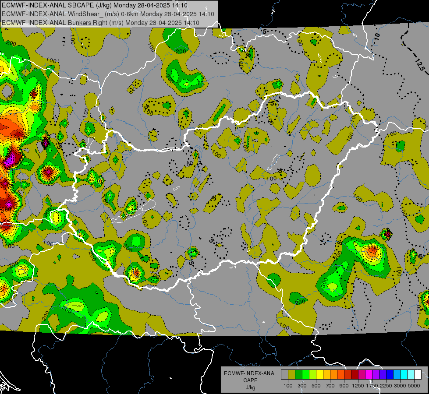
Task: Click the WindShear_ 0-6km title line
Action: point(108,14)
